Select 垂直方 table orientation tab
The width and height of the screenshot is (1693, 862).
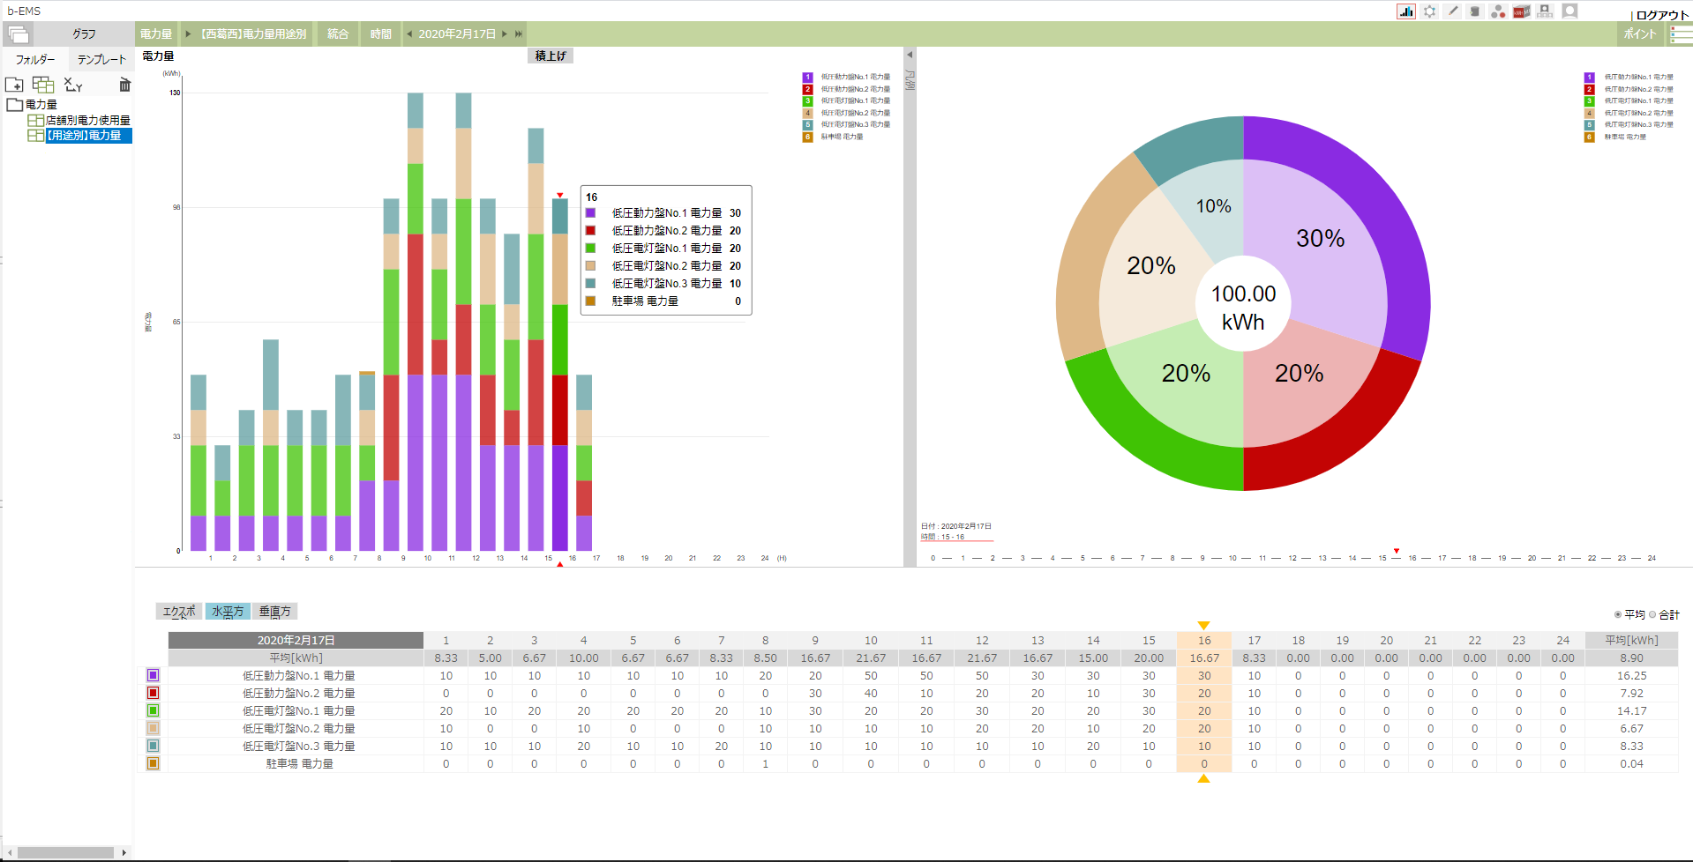tap(275, 612)
